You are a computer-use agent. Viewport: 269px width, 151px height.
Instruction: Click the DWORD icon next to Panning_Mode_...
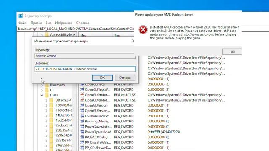coord(82,121)
